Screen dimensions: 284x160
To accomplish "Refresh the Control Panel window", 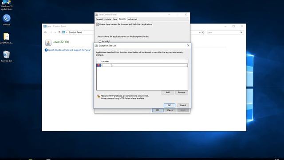I will point(203,32).
